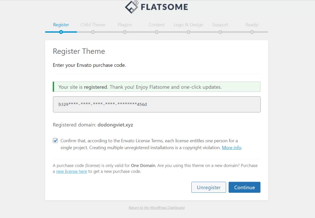Image resolution: width=315 pixels, height=218 pixels.
Task: Click the Unregister button
Action: [x=209, y=187]
